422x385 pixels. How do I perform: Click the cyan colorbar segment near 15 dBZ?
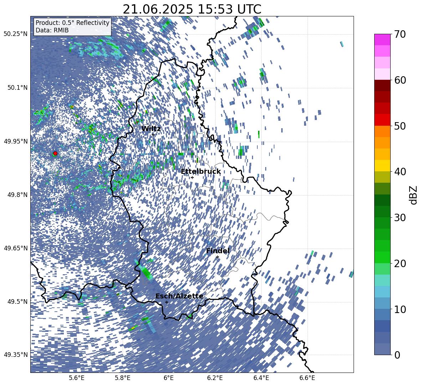click(382, 280)
